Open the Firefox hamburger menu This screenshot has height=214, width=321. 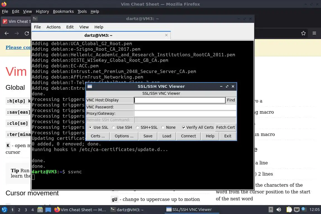coord(314,33)
